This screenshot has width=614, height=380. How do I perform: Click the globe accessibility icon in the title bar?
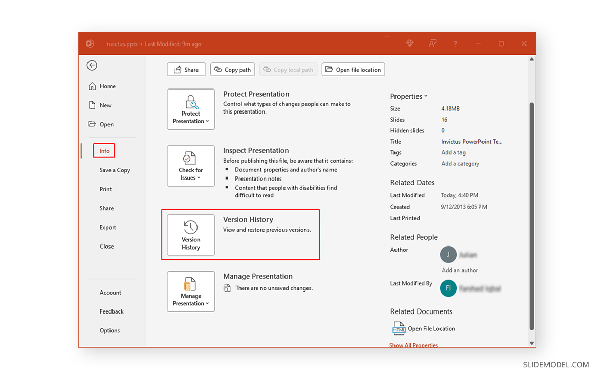click(409, 43)
